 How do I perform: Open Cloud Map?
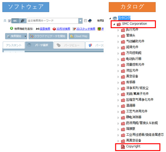pyautogui.click(x=79, y=36)
